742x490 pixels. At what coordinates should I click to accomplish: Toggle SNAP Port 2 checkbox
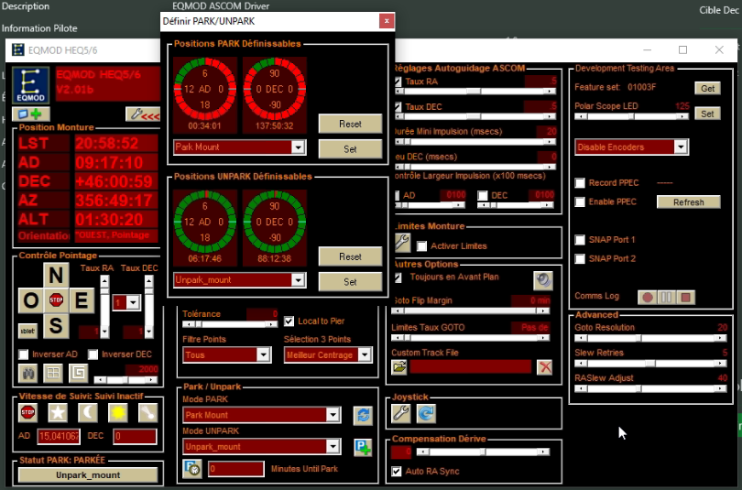[x=580, y=258]
